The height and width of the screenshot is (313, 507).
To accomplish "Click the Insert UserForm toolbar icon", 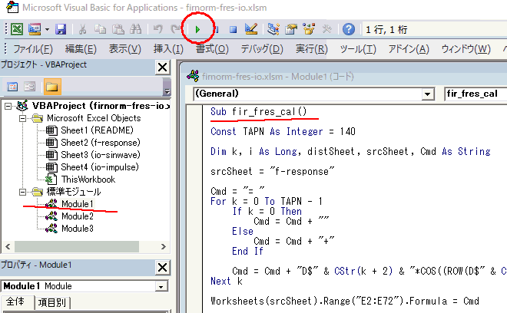I will pos(35,29).
